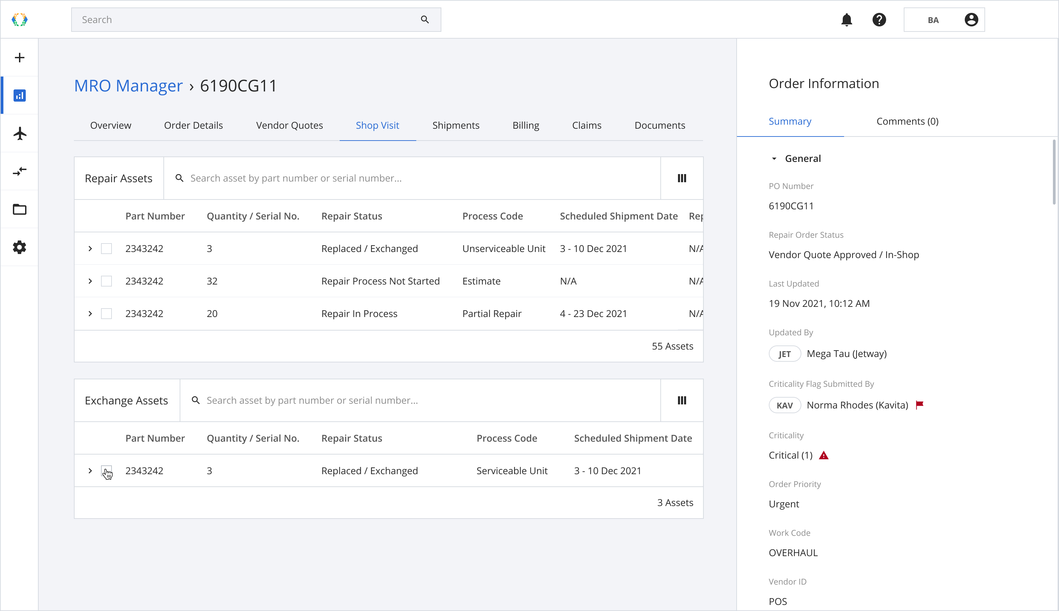Click Process Code header in Repair Assets
Screen dimensions: 1059x611
coord(493,216)
